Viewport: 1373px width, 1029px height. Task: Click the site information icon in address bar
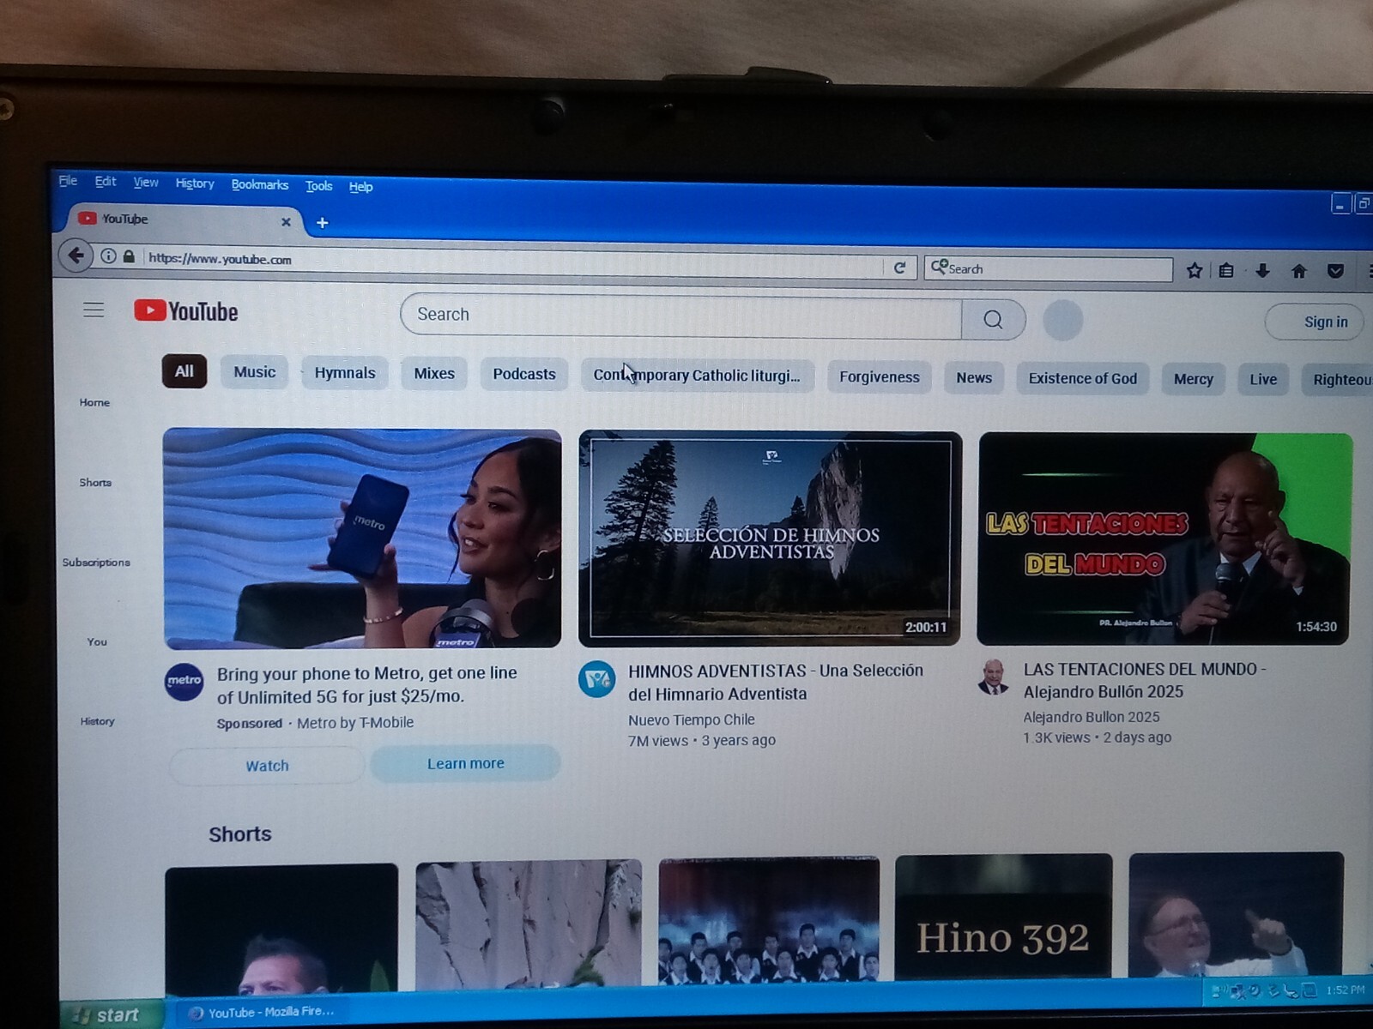coord(108,256)
